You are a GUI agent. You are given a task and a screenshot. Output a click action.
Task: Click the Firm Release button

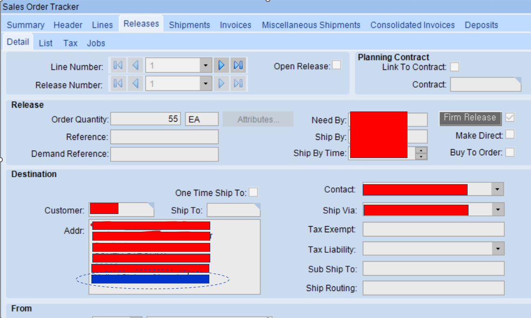click(470, 118)
